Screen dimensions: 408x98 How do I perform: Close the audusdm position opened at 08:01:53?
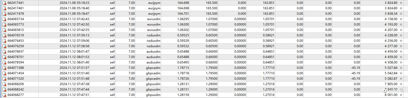coord(401,57)
